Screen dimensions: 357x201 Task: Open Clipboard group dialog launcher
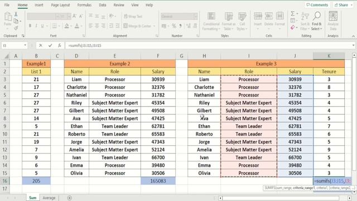click(23, 36)
